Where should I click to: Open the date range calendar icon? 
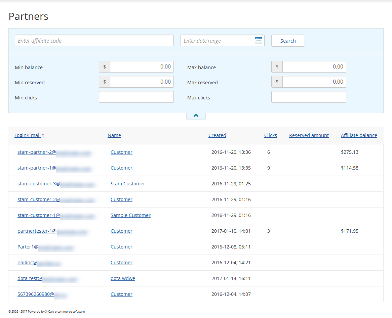(x=258, y=41)
